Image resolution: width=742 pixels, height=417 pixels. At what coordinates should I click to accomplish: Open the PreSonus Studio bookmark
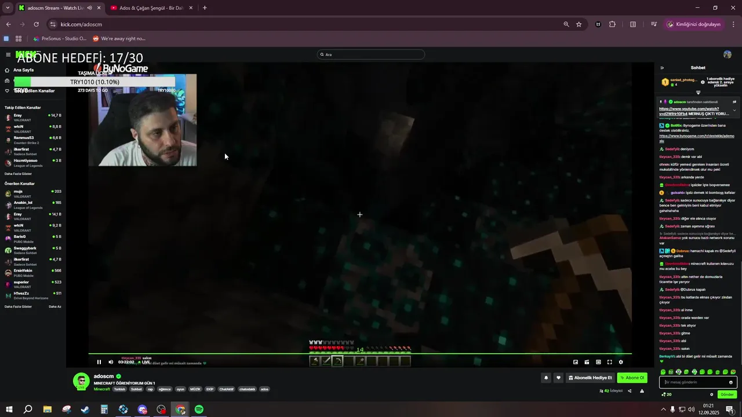[60, 39]
